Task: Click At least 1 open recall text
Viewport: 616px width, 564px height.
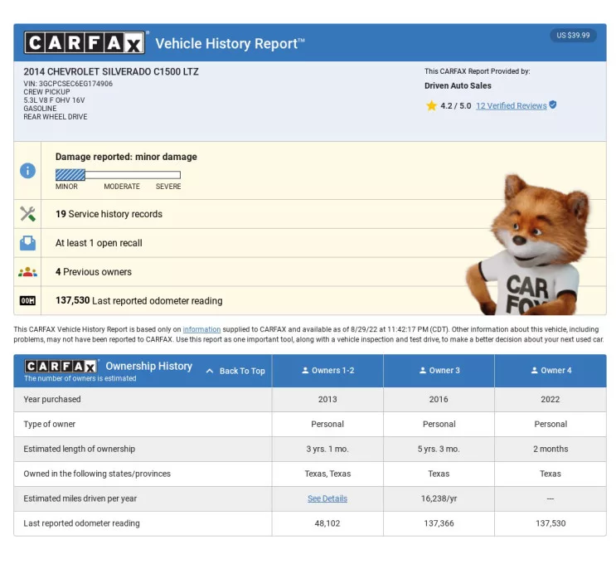Action: (x=99, y=243)
